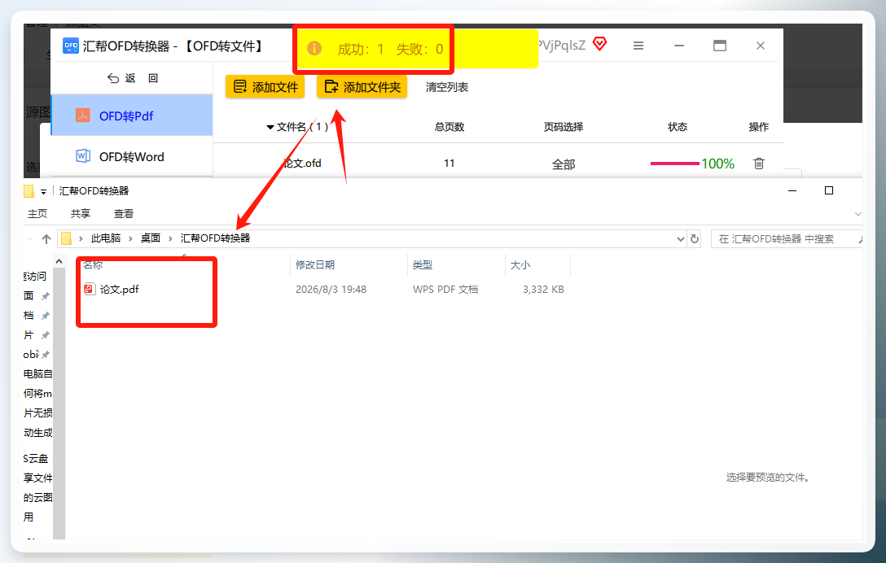Select 论文.ofd file name in list
This screenshot has width=886, height=563.
(302, 164)
